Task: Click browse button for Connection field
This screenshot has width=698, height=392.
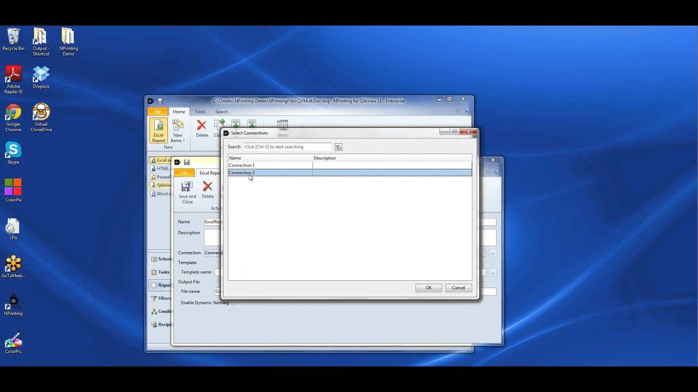Action: [492, 253]
